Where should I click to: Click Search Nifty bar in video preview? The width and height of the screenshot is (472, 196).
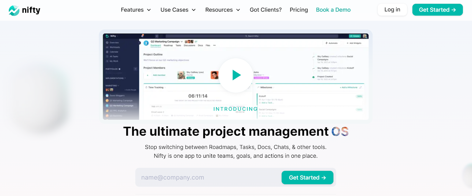point(252,36)
